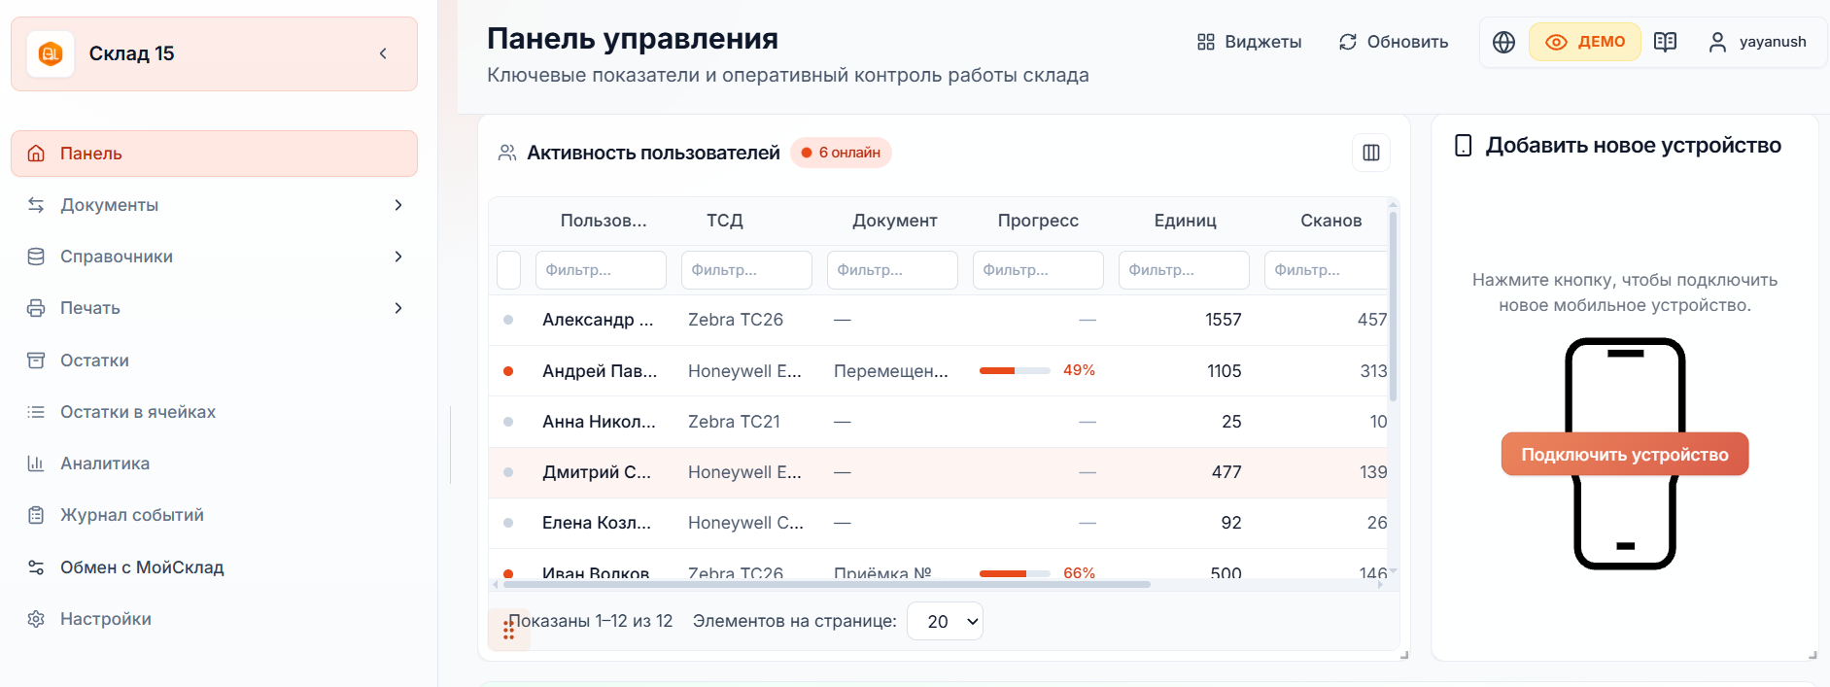Screen dimensions: 1830x687
Task: Click the box icon beside Остатки
Action: 36,361
